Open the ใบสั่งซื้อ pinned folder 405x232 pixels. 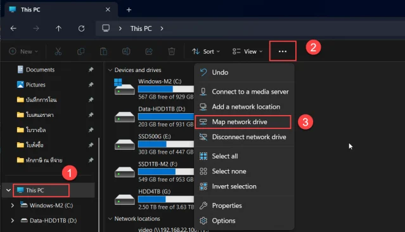click(35, 145)
